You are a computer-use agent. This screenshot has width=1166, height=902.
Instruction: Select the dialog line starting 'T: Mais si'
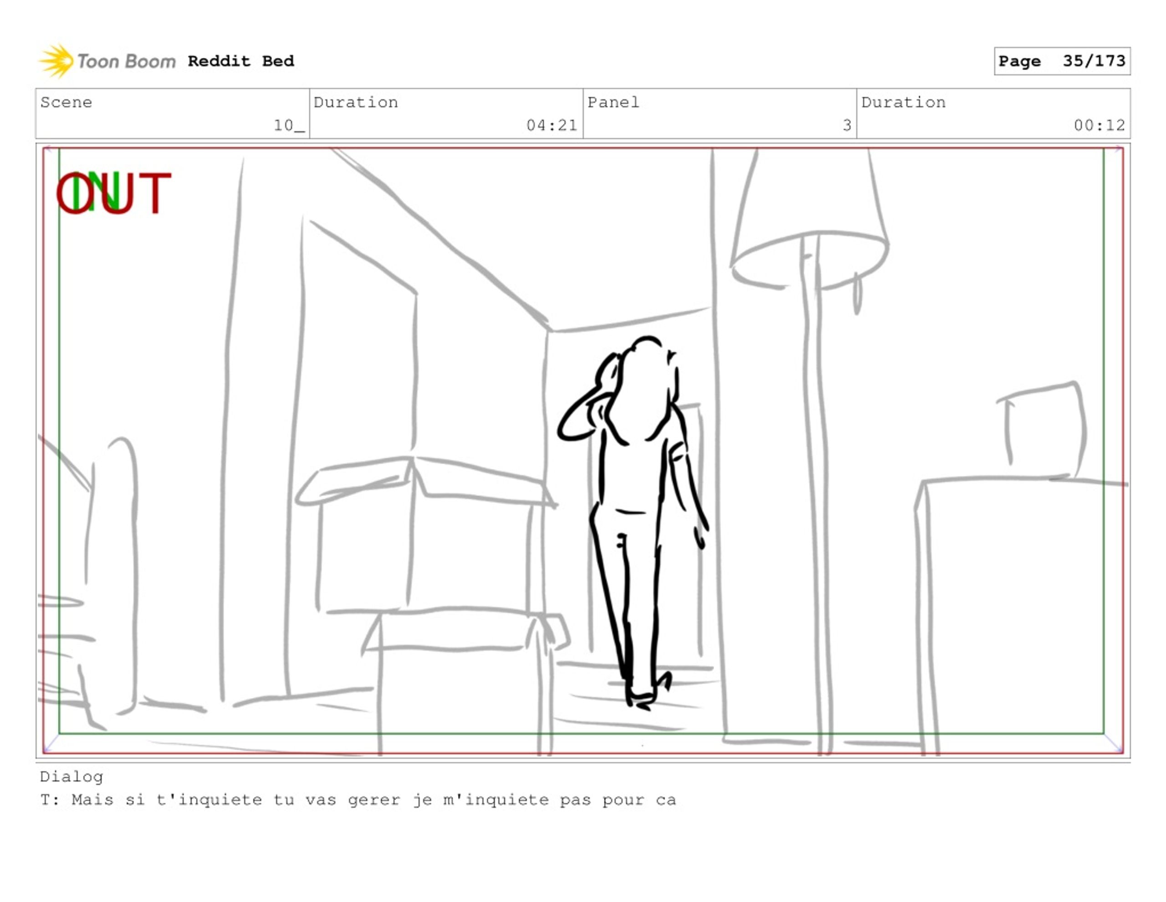[358, 800]
